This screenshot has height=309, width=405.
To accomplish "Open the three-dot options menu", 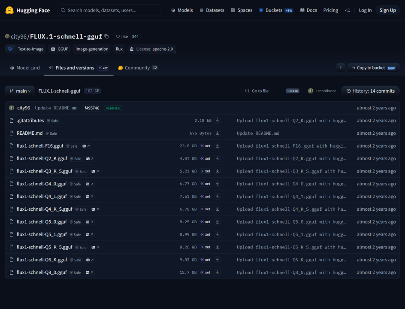I will click(341, 68).
